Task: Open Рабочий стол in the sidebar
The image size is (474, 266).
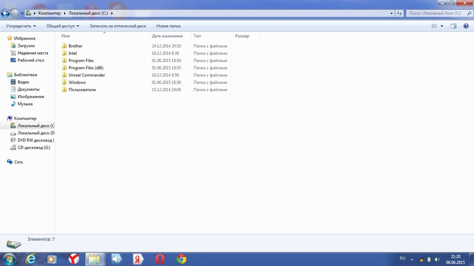Action: coord(31,60)
